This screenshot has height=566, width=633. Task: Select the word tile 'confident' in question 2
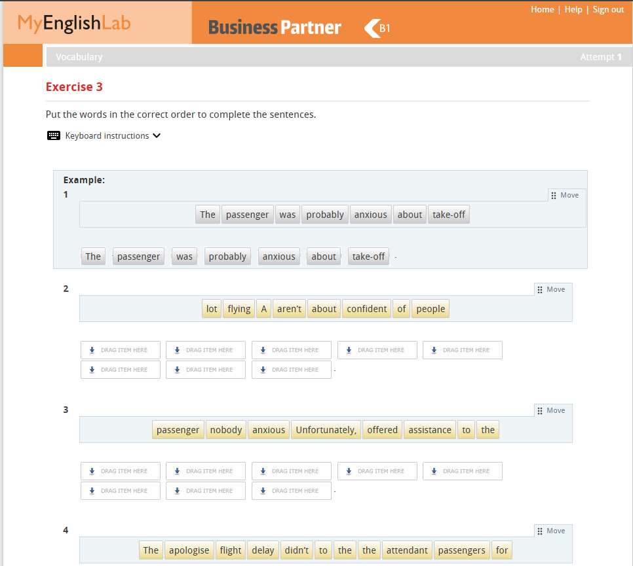point(366,309)
